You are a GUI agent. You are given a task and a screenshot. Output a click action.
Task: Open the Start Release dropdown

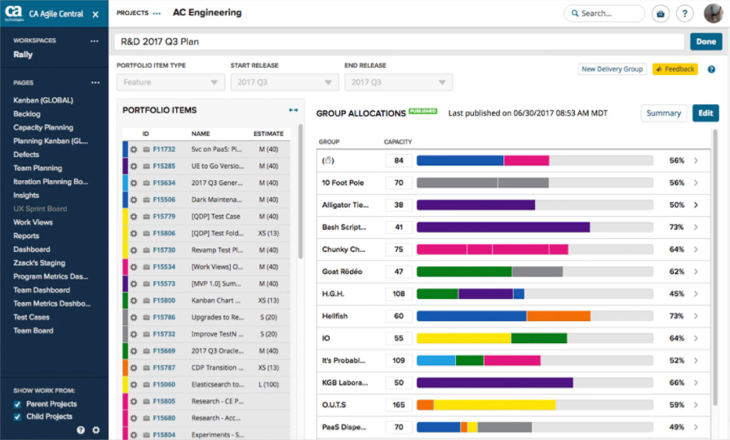point(284,82)
